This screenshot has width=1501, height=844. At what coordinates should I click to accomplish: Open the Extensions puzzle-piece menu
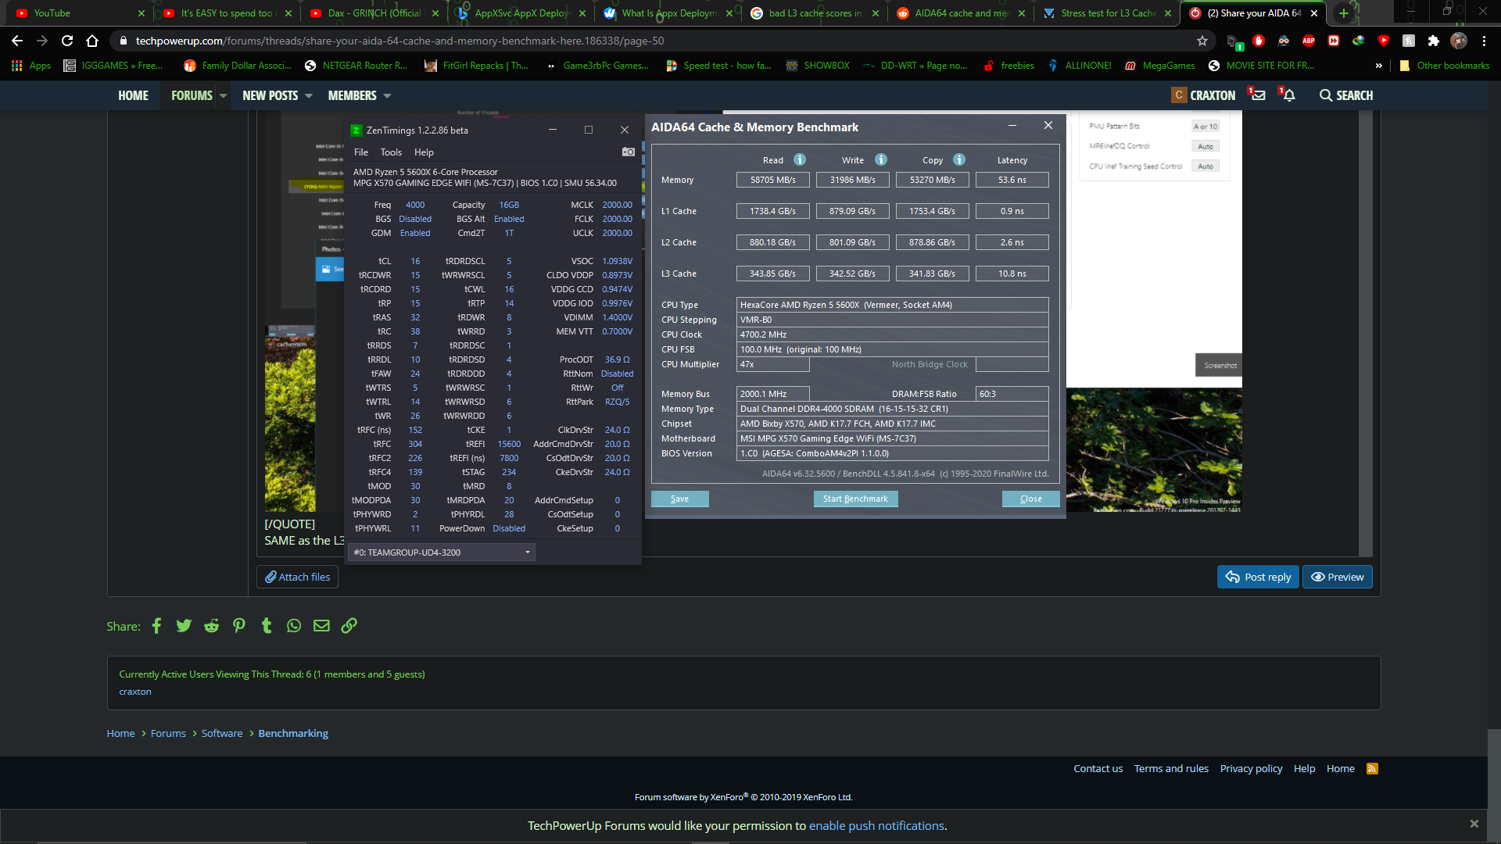[1434, 41]
